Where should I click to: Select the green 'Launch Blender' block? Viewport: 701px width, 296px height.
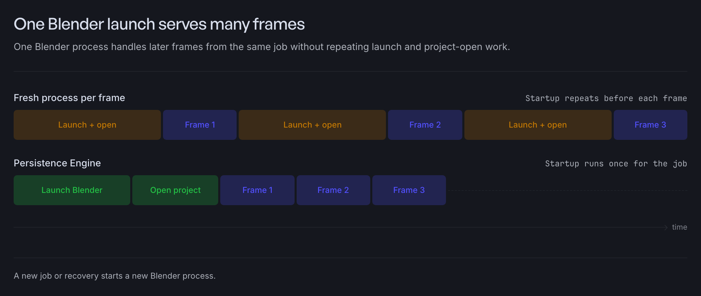[x=72, y=190]
